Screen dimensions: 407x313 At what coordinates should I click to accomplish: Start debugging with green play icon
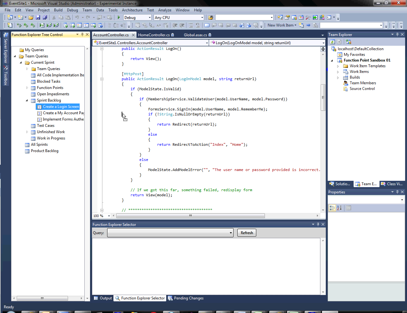point(119,17)
